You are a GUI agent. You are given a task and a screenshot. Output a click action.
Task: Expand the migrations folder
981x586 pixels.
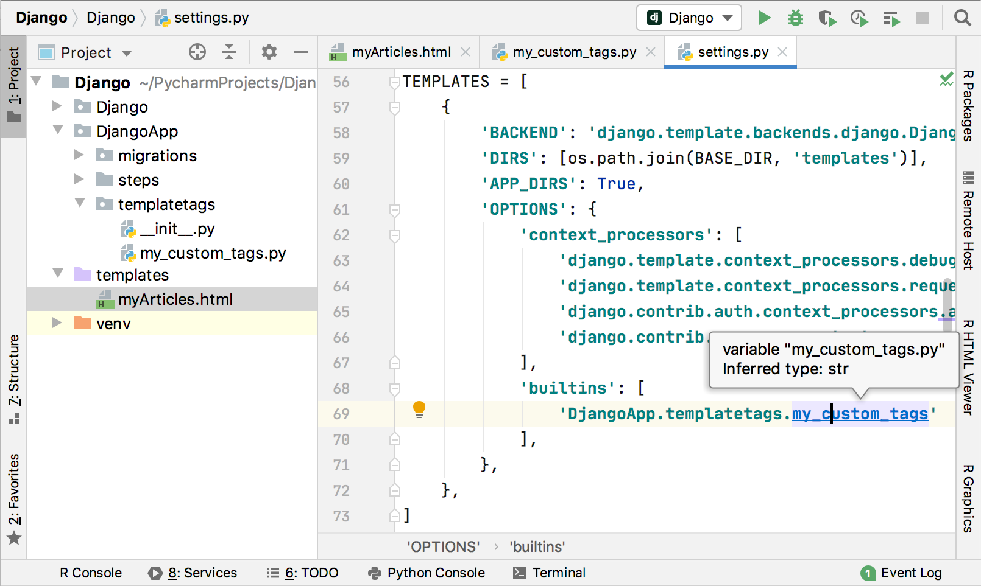(x=79, y=155)
